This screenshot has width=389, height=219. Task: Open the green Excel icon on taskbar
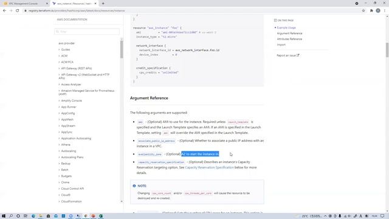tap(101, 216)
